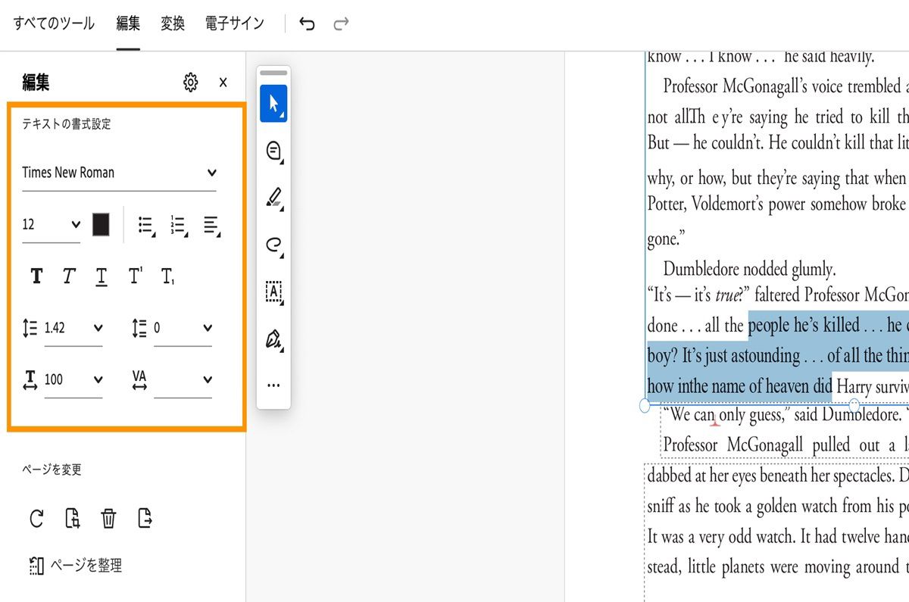
Task: Click the ページを整理 button
Action: (x=75, y=565)
